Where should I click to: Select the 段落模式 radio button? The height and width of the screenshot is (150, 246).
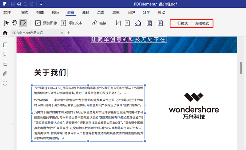click(x=192, y=23)
